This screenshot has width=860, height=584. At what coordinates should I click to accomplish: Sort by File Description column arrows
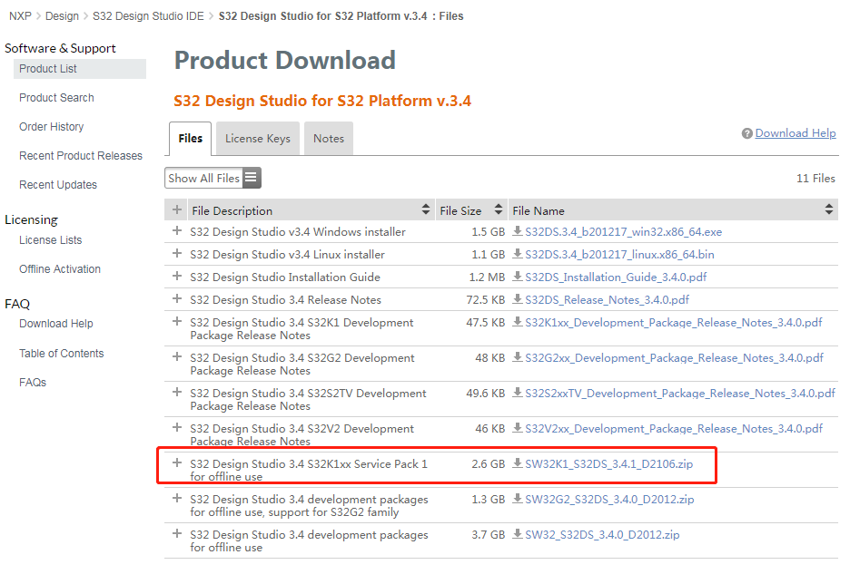coord(426,210)
